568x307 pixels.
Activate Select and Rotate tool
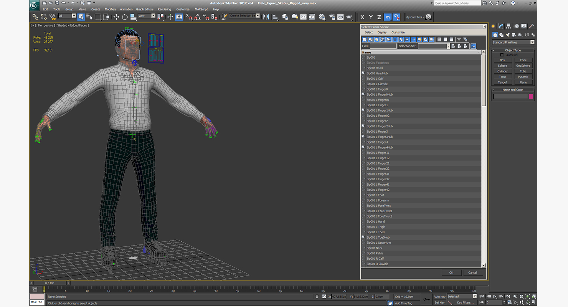click(x=125, y=17)
